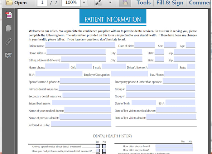Viewport: 212px width, 154px height.
Task: Click the Employer/Occupation field
Action: pyautogui.click(x=129, y=74)
